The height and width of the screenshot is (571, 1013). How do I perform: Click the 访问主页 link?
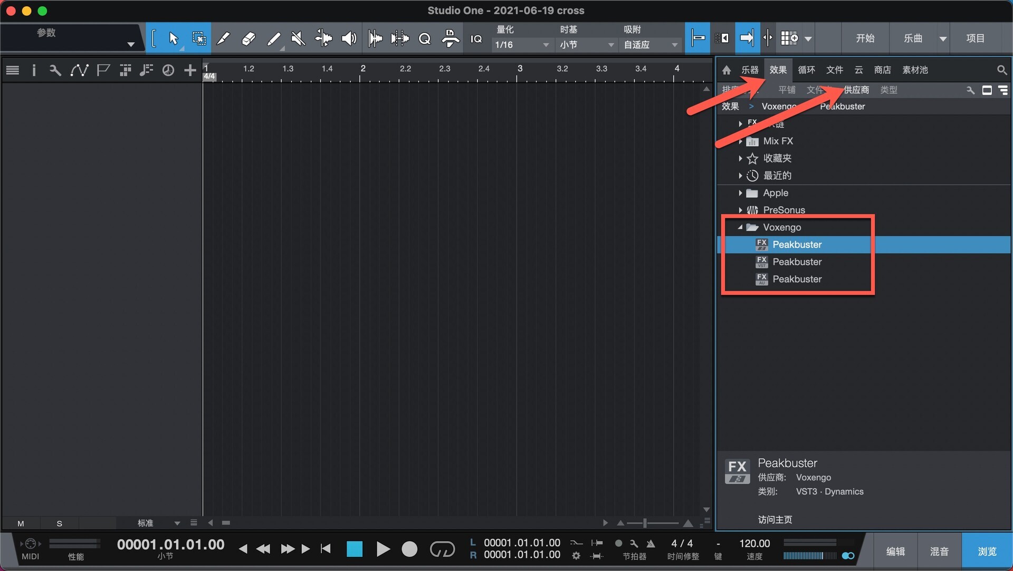pos(775,519)
